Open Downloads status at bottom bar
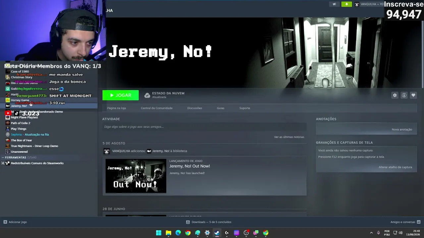 click(x=209, y=222)
